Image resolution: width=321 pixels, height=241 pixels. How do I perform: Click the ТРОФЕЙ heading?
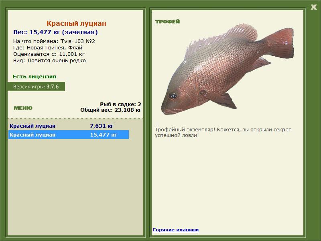tap(167, 22)
